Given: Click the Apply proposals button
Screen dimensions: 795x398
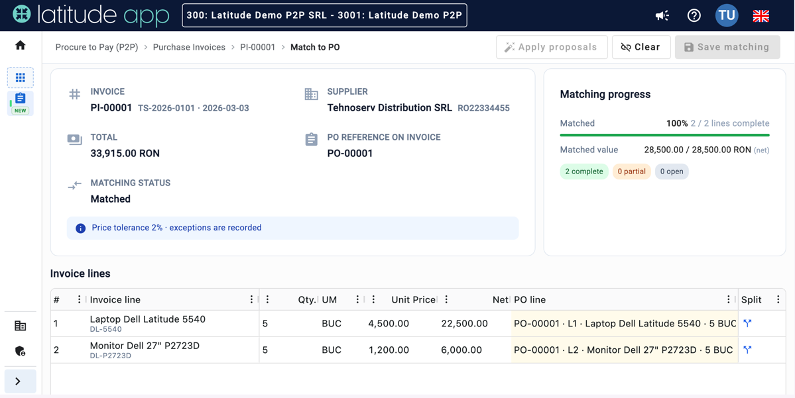Looking at the screenshot, I should pyautogui.click(x=552, y=47).
